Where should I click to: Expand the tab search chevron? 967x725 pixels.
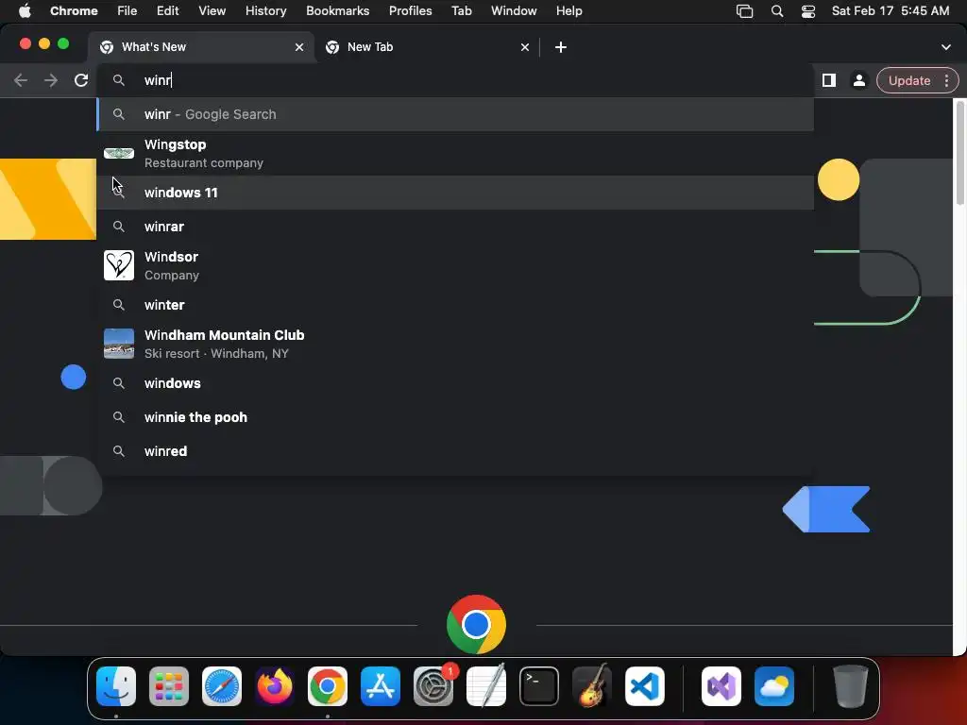pyautogui.click(x=946, y=47)
